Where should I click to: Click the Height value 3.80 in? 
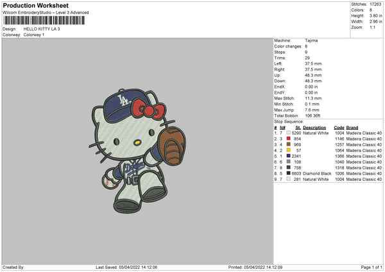[x=375, y=15]
